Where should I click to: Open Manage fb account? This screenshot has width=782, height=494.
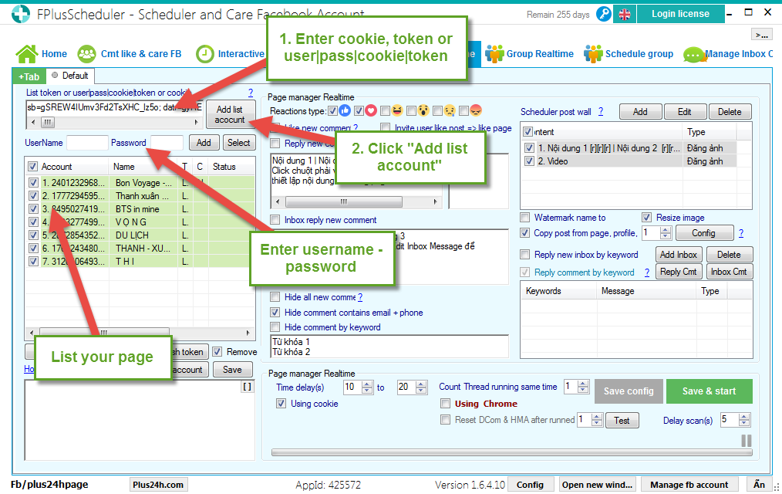point(689,485)
